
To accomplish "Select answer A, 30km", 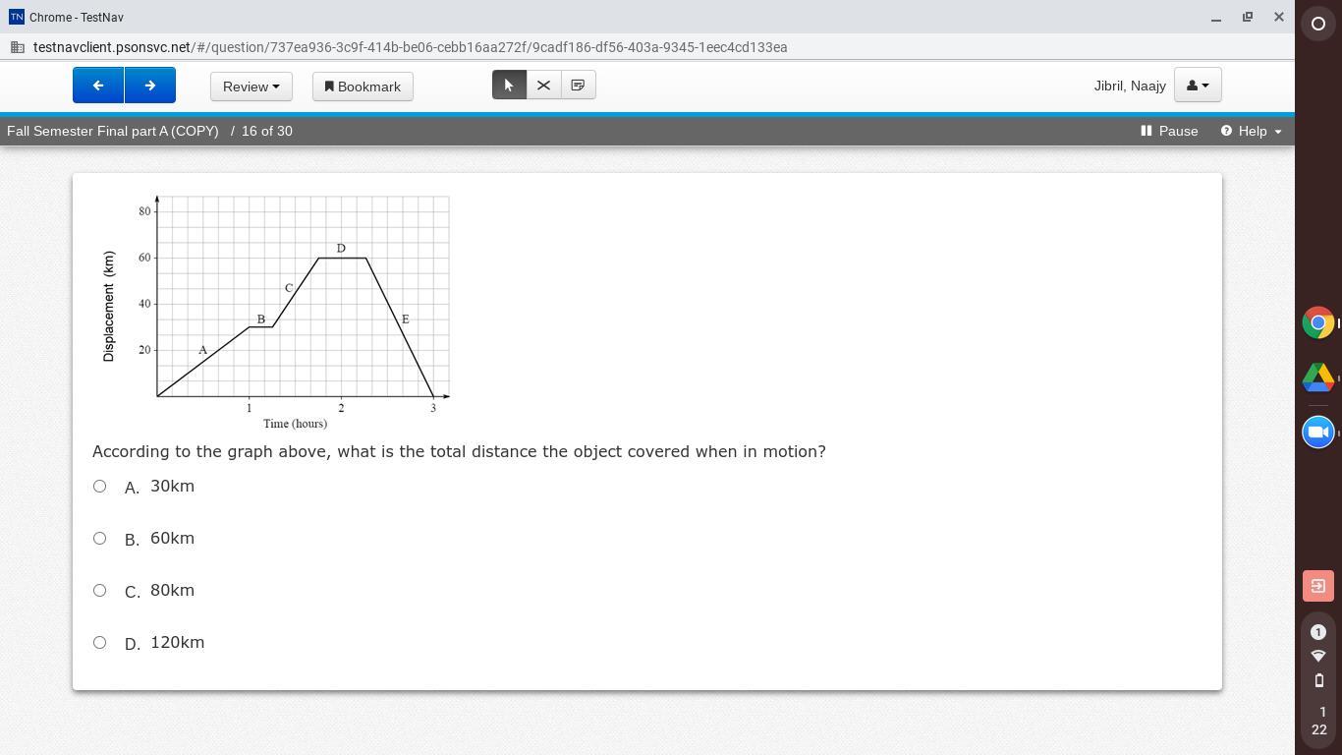I will click(99, 486).
